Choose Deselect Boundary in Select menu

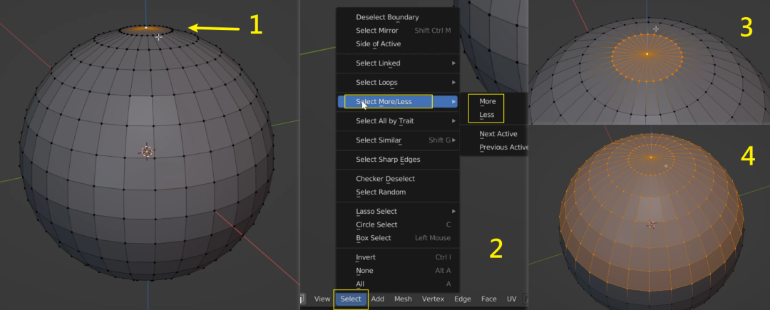pos(398,17)
